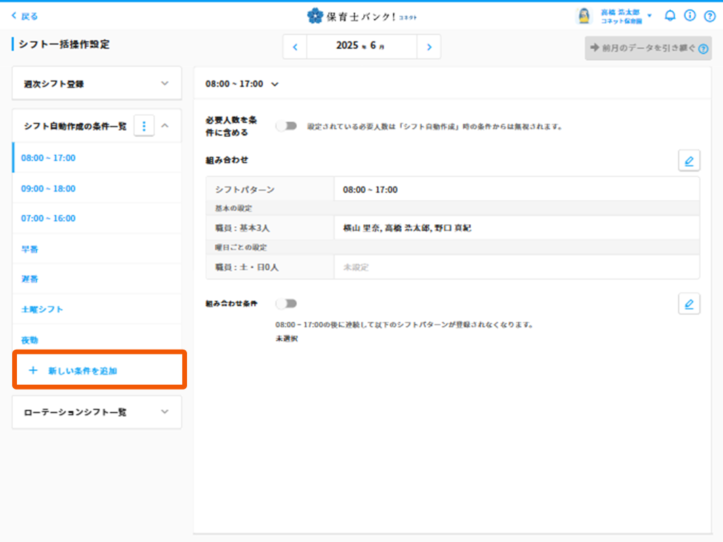Click 前月のデータを引き継ぐ button
Image resolution: width=723 pixels, height=542 pixels.
point(648,48)
